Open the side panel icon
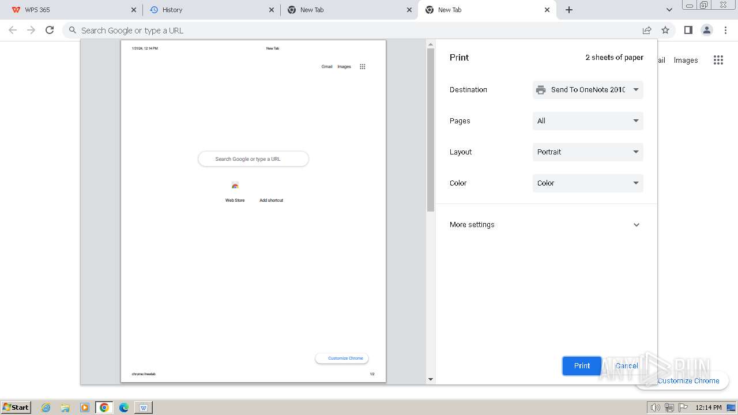The width and height of the screenshot is (738, 415). [688, 30]
